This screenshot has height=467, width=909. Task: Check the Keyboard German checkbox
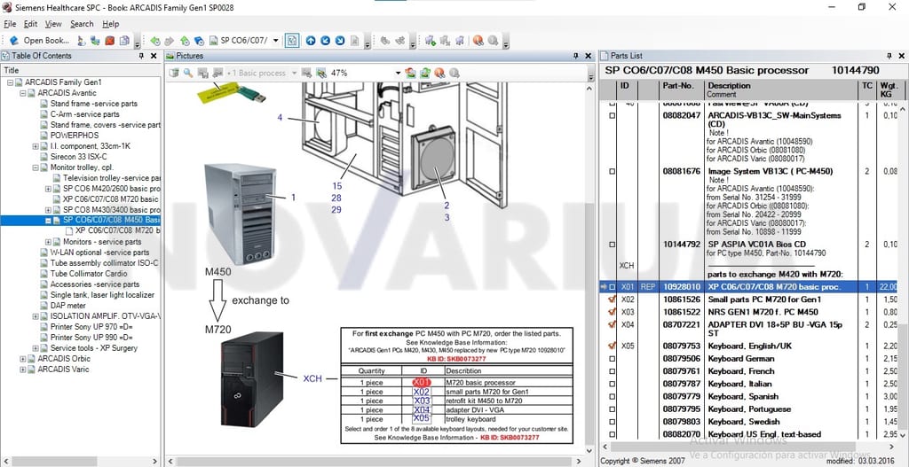612,358
